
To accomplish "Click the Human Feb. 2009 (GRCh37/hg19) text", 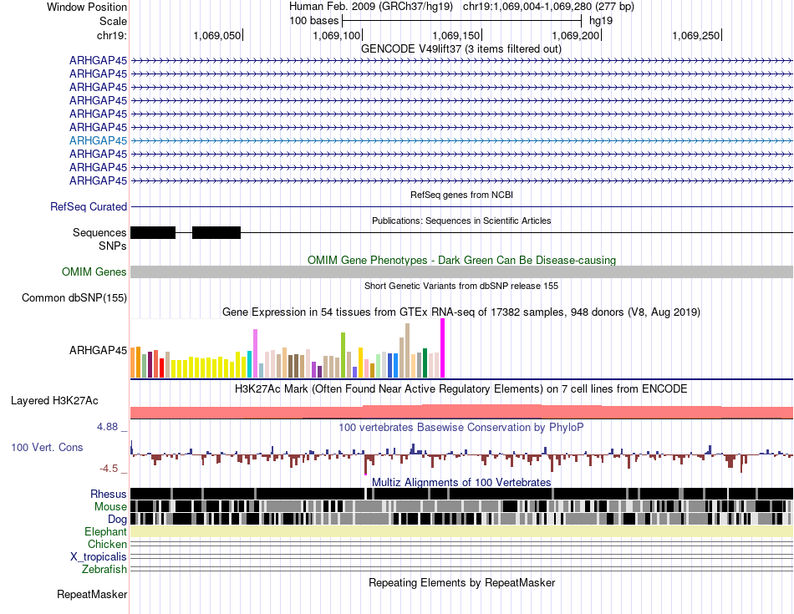I will (x=372, y=7).
